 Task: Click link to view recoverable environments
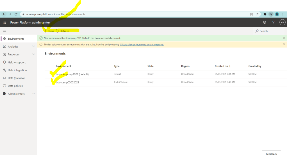pyautogui.click(x=142, y=44)
